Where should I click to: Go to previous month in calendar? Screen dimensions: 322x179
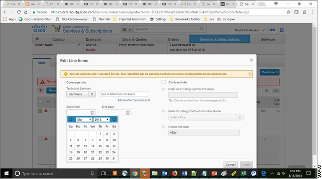(x=70, y=119)
